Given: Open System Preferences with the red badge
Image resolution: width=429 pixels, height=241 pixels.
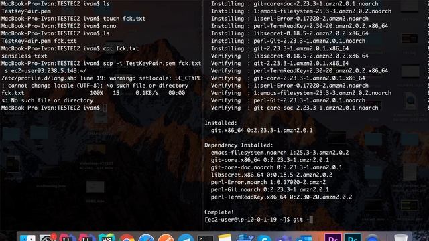Looking at the screenshot, I should (x=47, y=237).
